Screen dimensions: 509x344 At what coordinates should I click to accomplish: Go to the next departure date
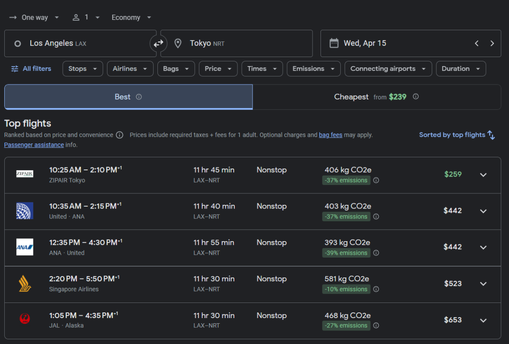tap(492, 43)
